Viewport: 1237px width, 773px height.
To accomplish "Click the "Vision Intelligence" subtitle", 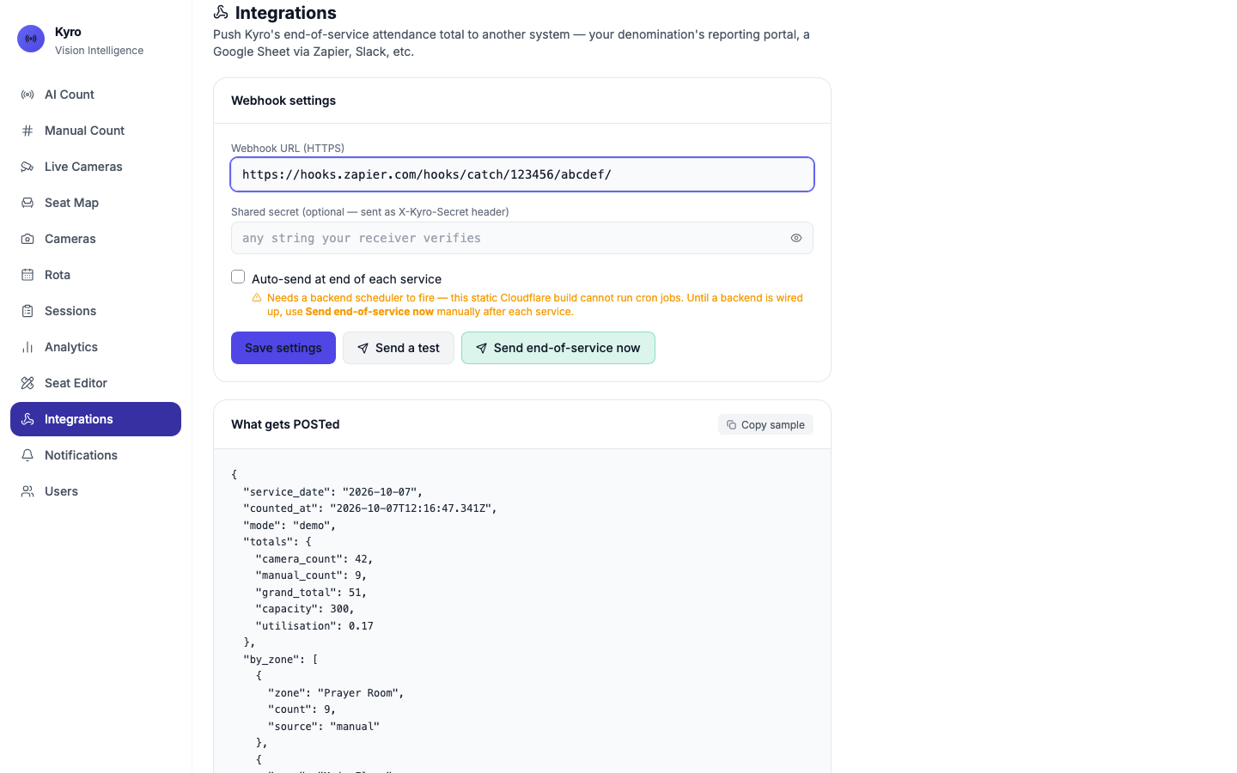I will click(x=100, y=51).
